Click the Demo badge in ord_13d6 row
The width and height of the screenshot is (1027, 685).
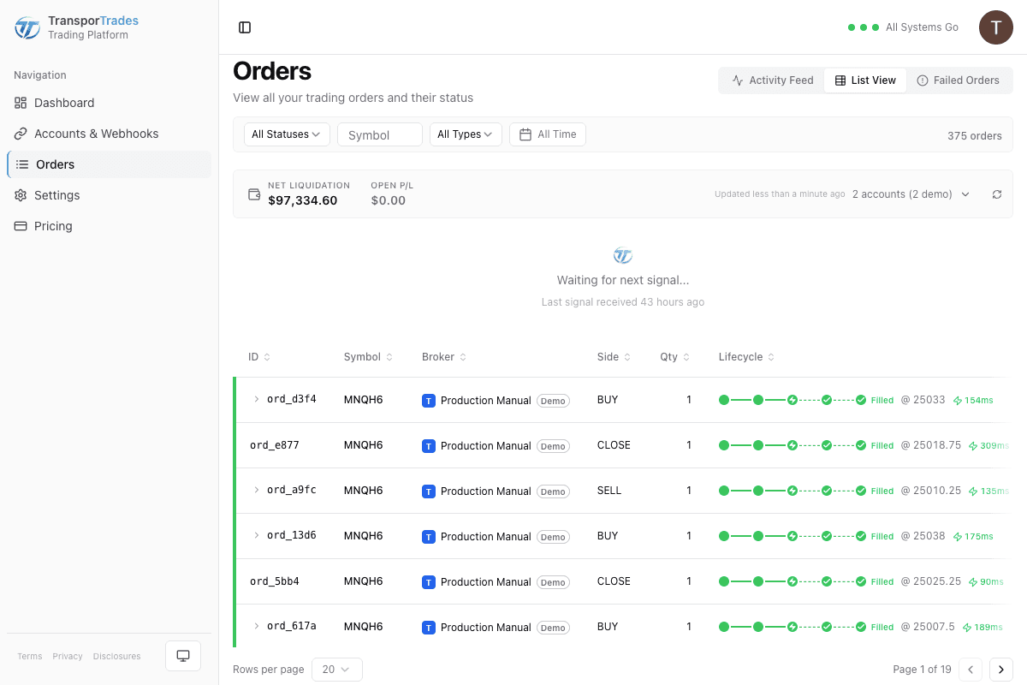click(x=553, y=537)
